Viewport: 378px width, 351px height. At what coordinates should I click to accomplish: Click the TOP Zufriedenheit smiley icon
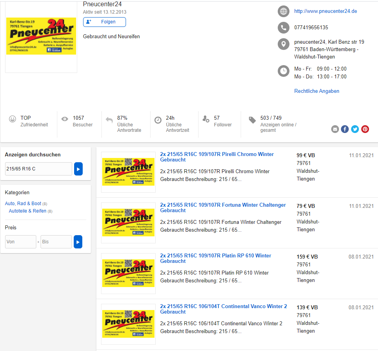point(12,119)
